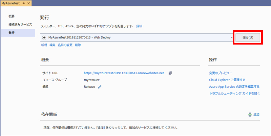Copy site URL with the copy icon
271x136 pixels.
(170, 73)
